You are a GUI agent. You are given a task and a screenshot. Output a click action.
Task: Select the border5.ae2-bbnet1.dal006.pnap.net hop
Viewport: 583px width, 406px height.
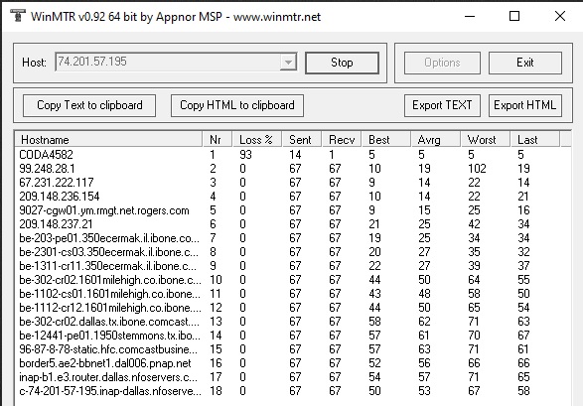[x=293, y=363]
